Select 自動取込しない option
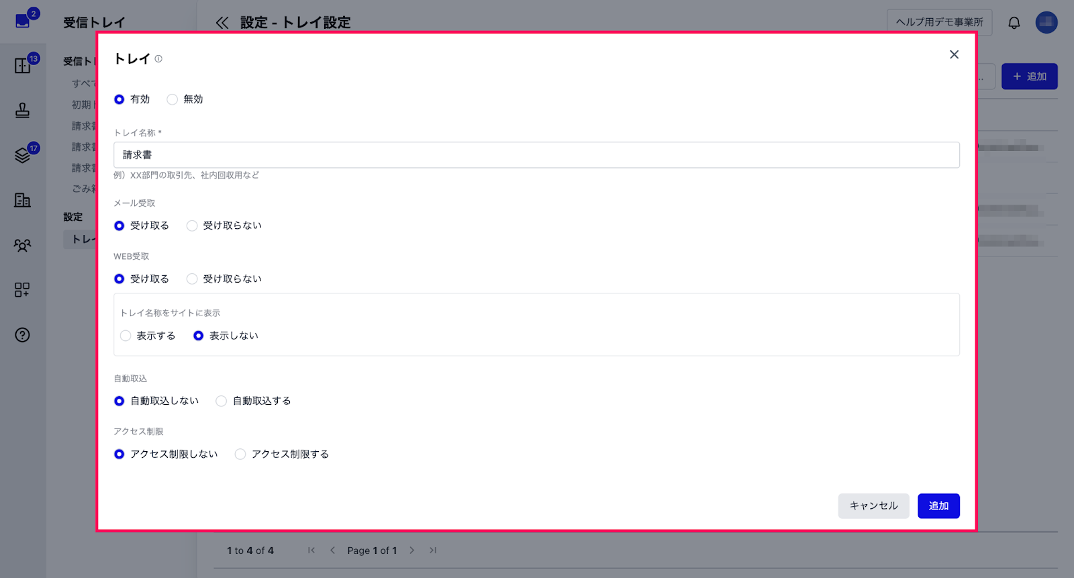The image size is (1074, 578). (119, 401)
